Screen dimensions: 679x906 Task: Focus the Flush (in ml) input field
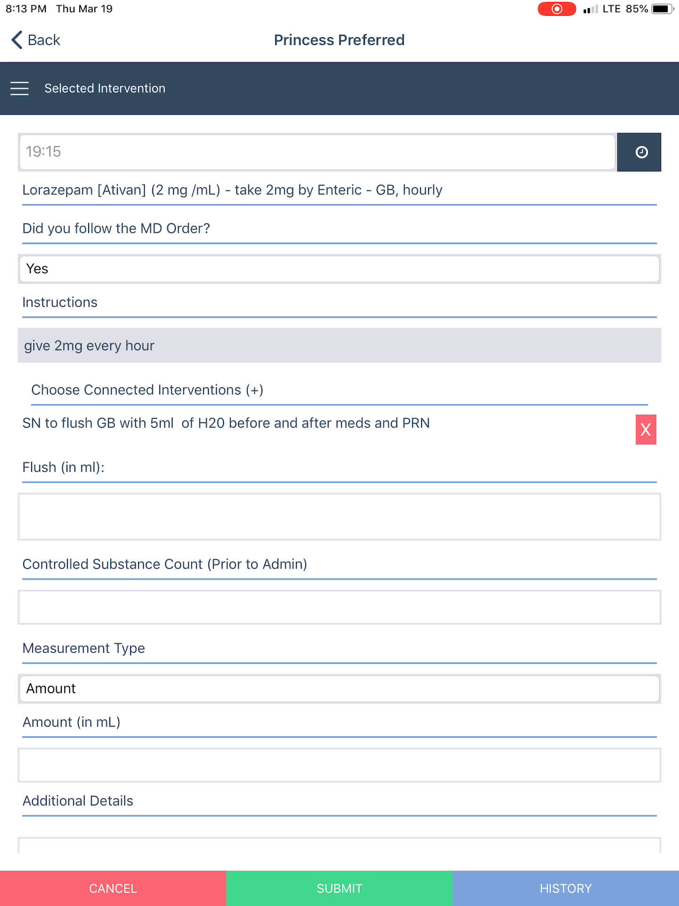339,517
